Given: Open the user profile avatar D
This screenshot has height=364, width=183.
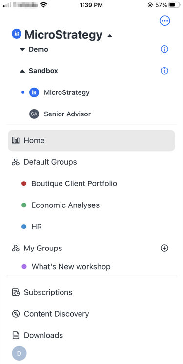Looking at the screenshot, I should pos(19,353).
